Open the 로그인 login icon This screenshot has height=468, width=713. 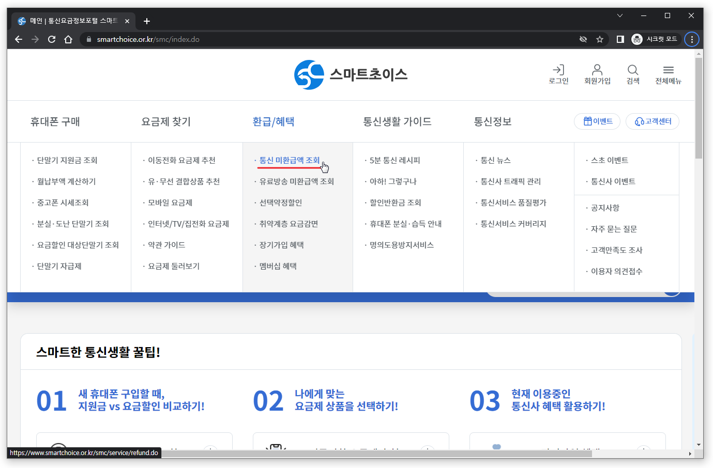(558, 74)
